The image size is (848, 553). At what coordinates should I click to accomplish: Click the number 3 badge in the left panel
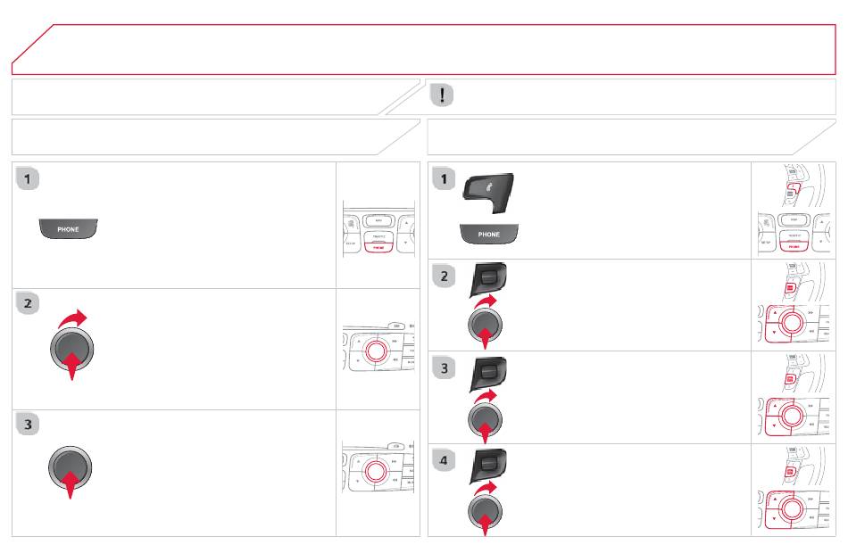point(28,425)
